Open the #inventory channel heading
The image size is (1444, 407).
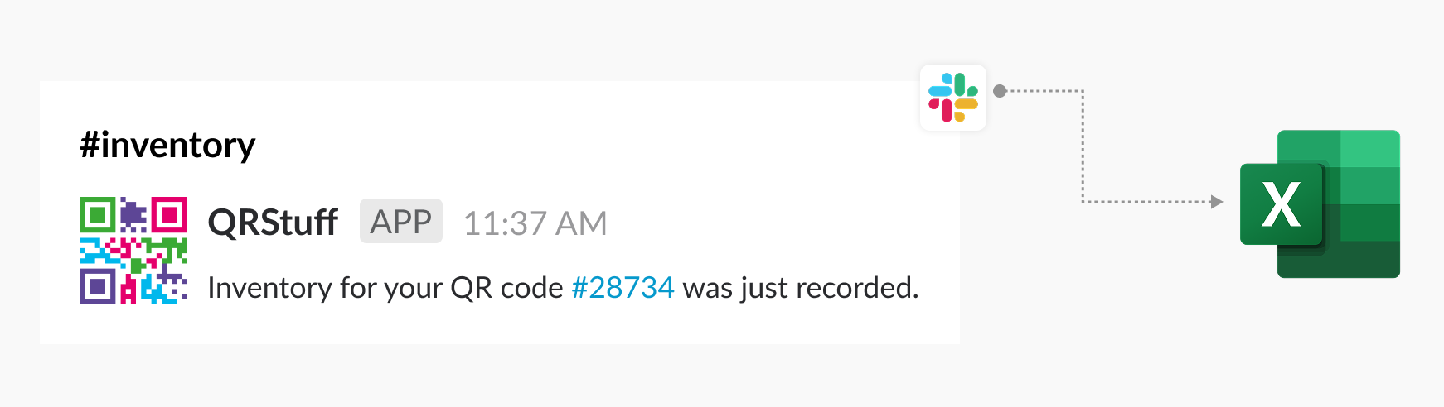(x=167, y=145)
